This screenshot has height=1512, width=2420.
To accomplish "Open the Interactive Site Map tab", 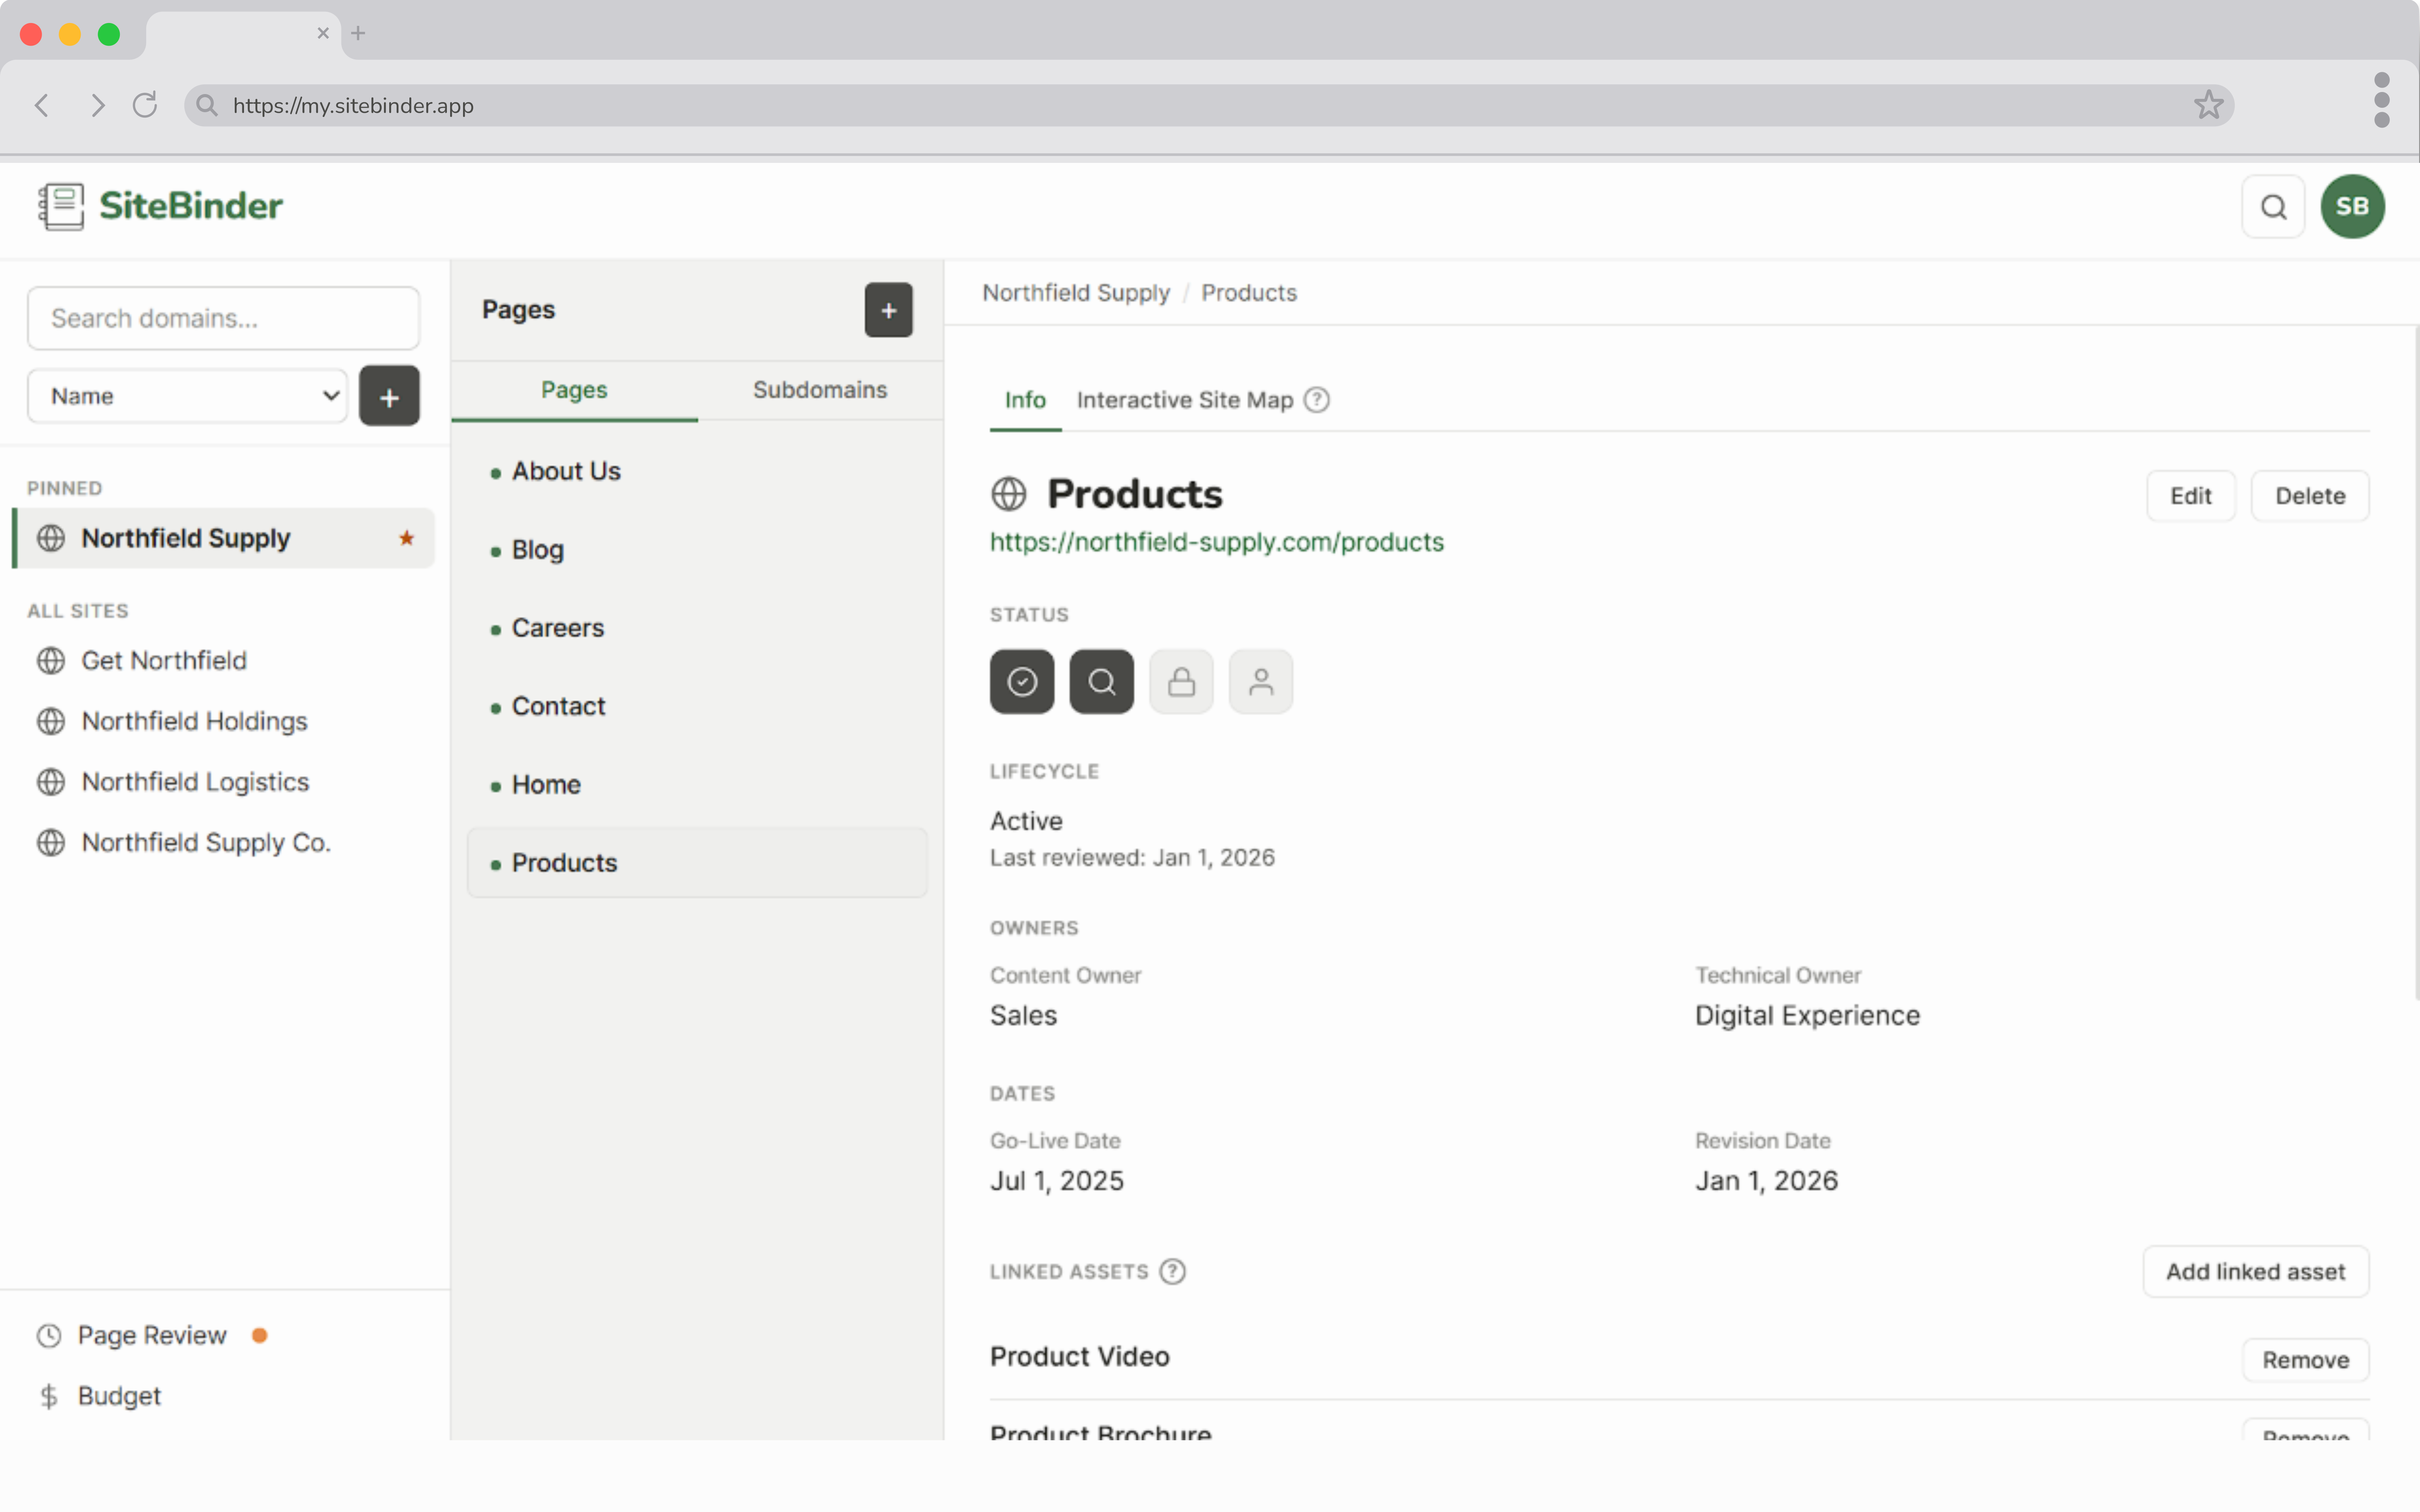I will 1185,400.
